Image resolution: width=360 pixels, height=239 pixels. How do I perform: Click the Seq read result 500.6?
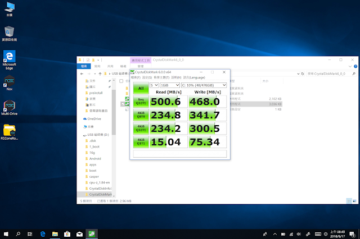pos(168,102)
